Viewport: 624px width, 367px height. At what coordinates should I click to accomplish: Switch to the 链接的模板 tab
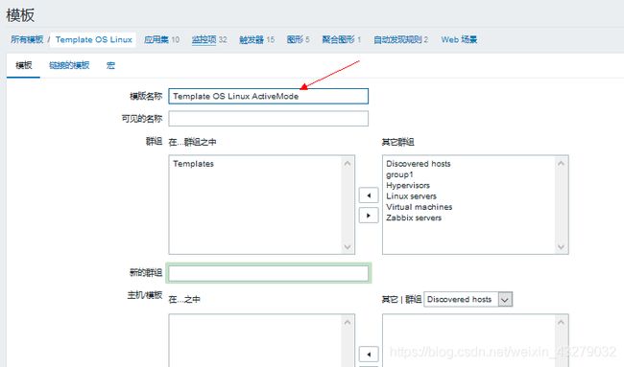[x=69, y=65]
